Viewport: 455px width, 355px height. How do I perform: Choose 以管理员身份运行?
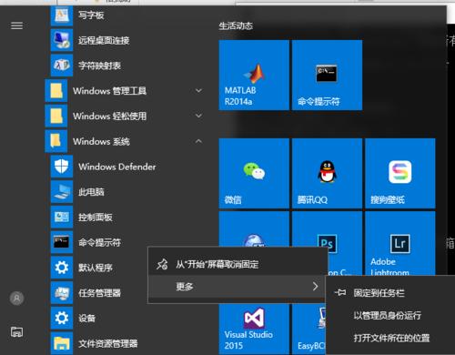tap(390, 316)
